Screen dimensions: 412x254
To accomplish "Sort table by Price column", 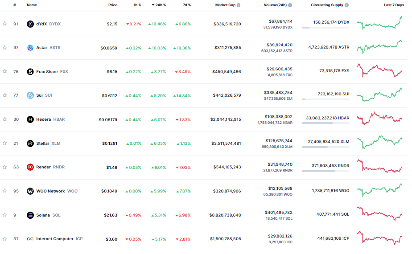I will [113, 5].
